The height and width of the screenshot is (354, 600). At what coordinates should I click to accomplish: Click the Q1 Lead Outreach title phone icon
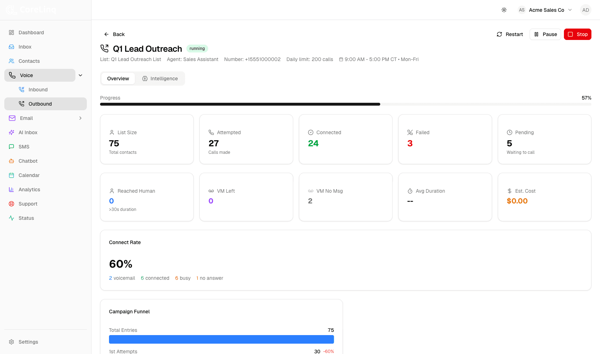[x=104, y=49]
